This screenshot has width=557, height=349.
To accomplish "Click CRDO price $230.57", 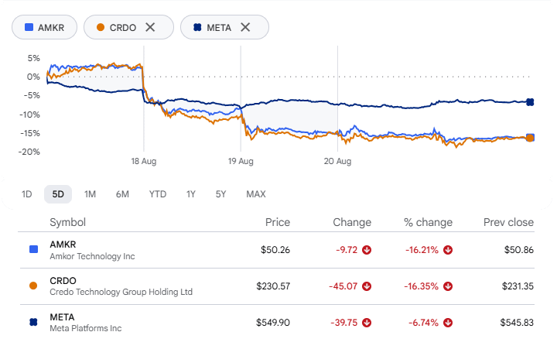I will 273,286.
